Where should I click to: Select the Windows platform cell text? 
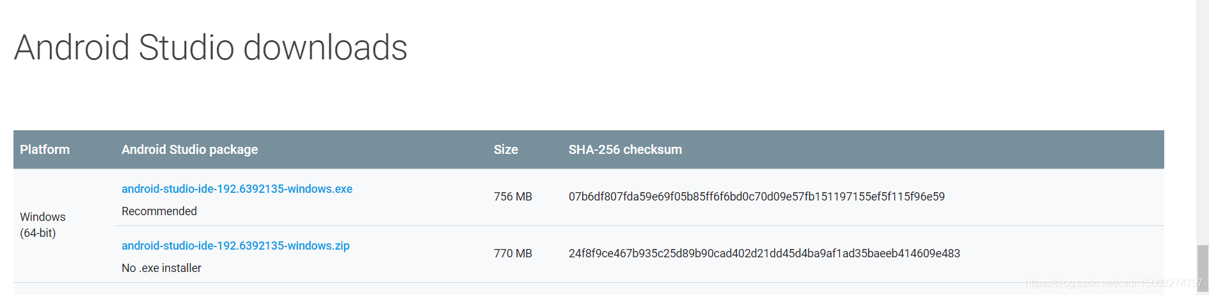[x=43, y=217]
